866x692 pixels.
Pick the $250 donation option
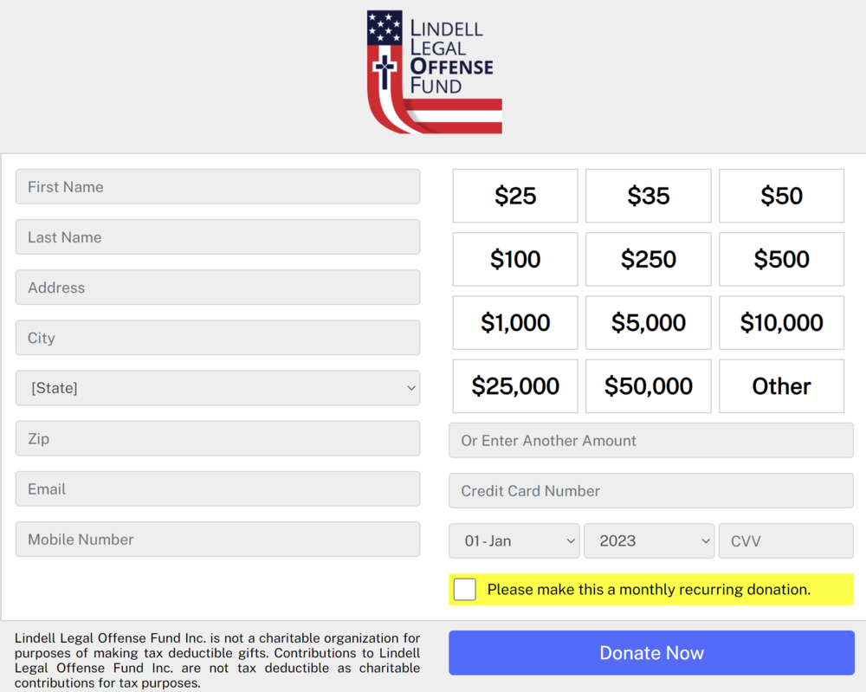coord(648,259)
